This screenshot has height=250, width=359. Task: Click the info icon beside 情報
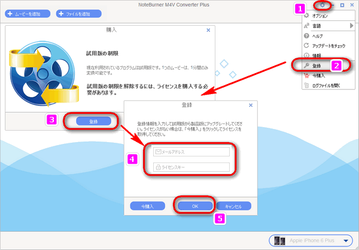tap(306, 55)
